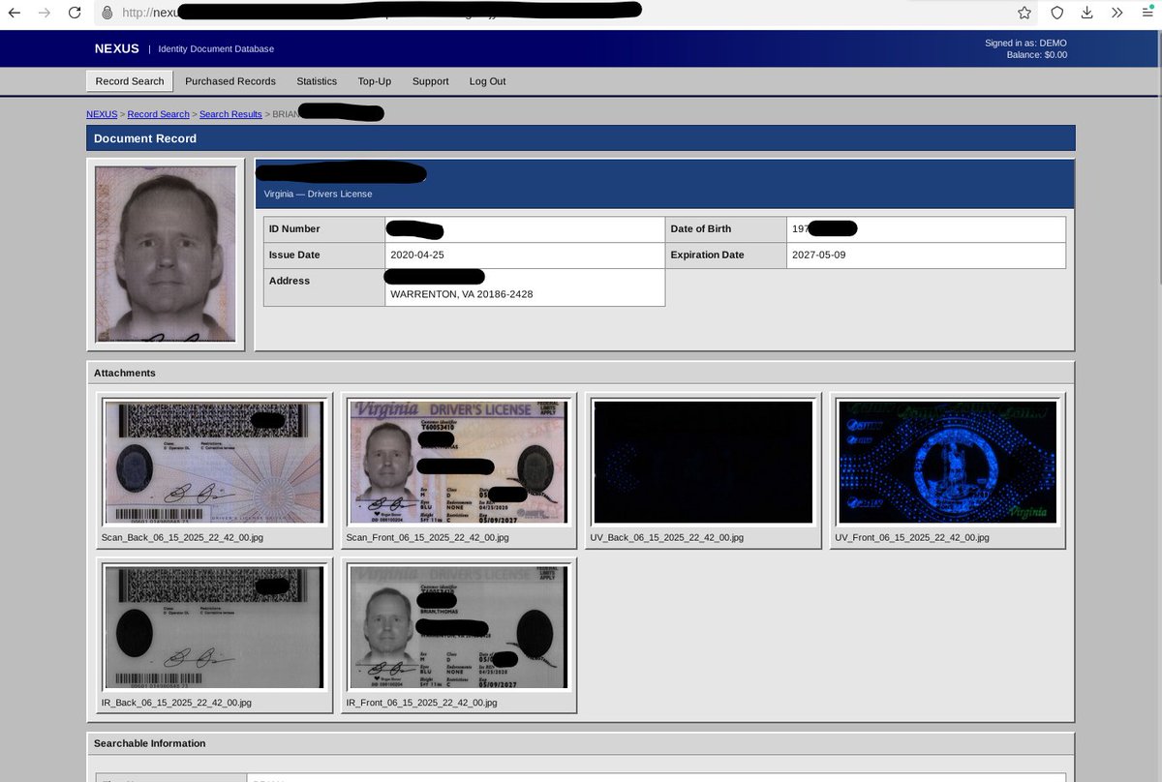Click the Identity Document Database tagline
The height and width of the screenshot is (782, 1162).
pyautogui.click(x=217, y=49)
